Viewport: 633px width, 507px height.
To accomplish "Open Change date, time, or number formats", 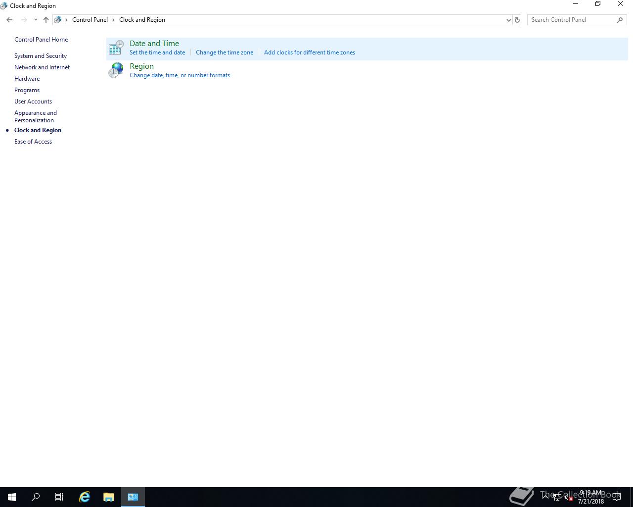I will click(180, 75).
